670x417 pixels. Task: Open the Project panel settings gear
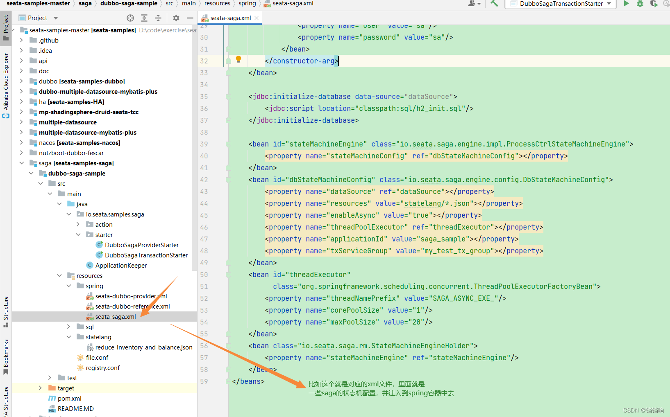tap(176, 18)
